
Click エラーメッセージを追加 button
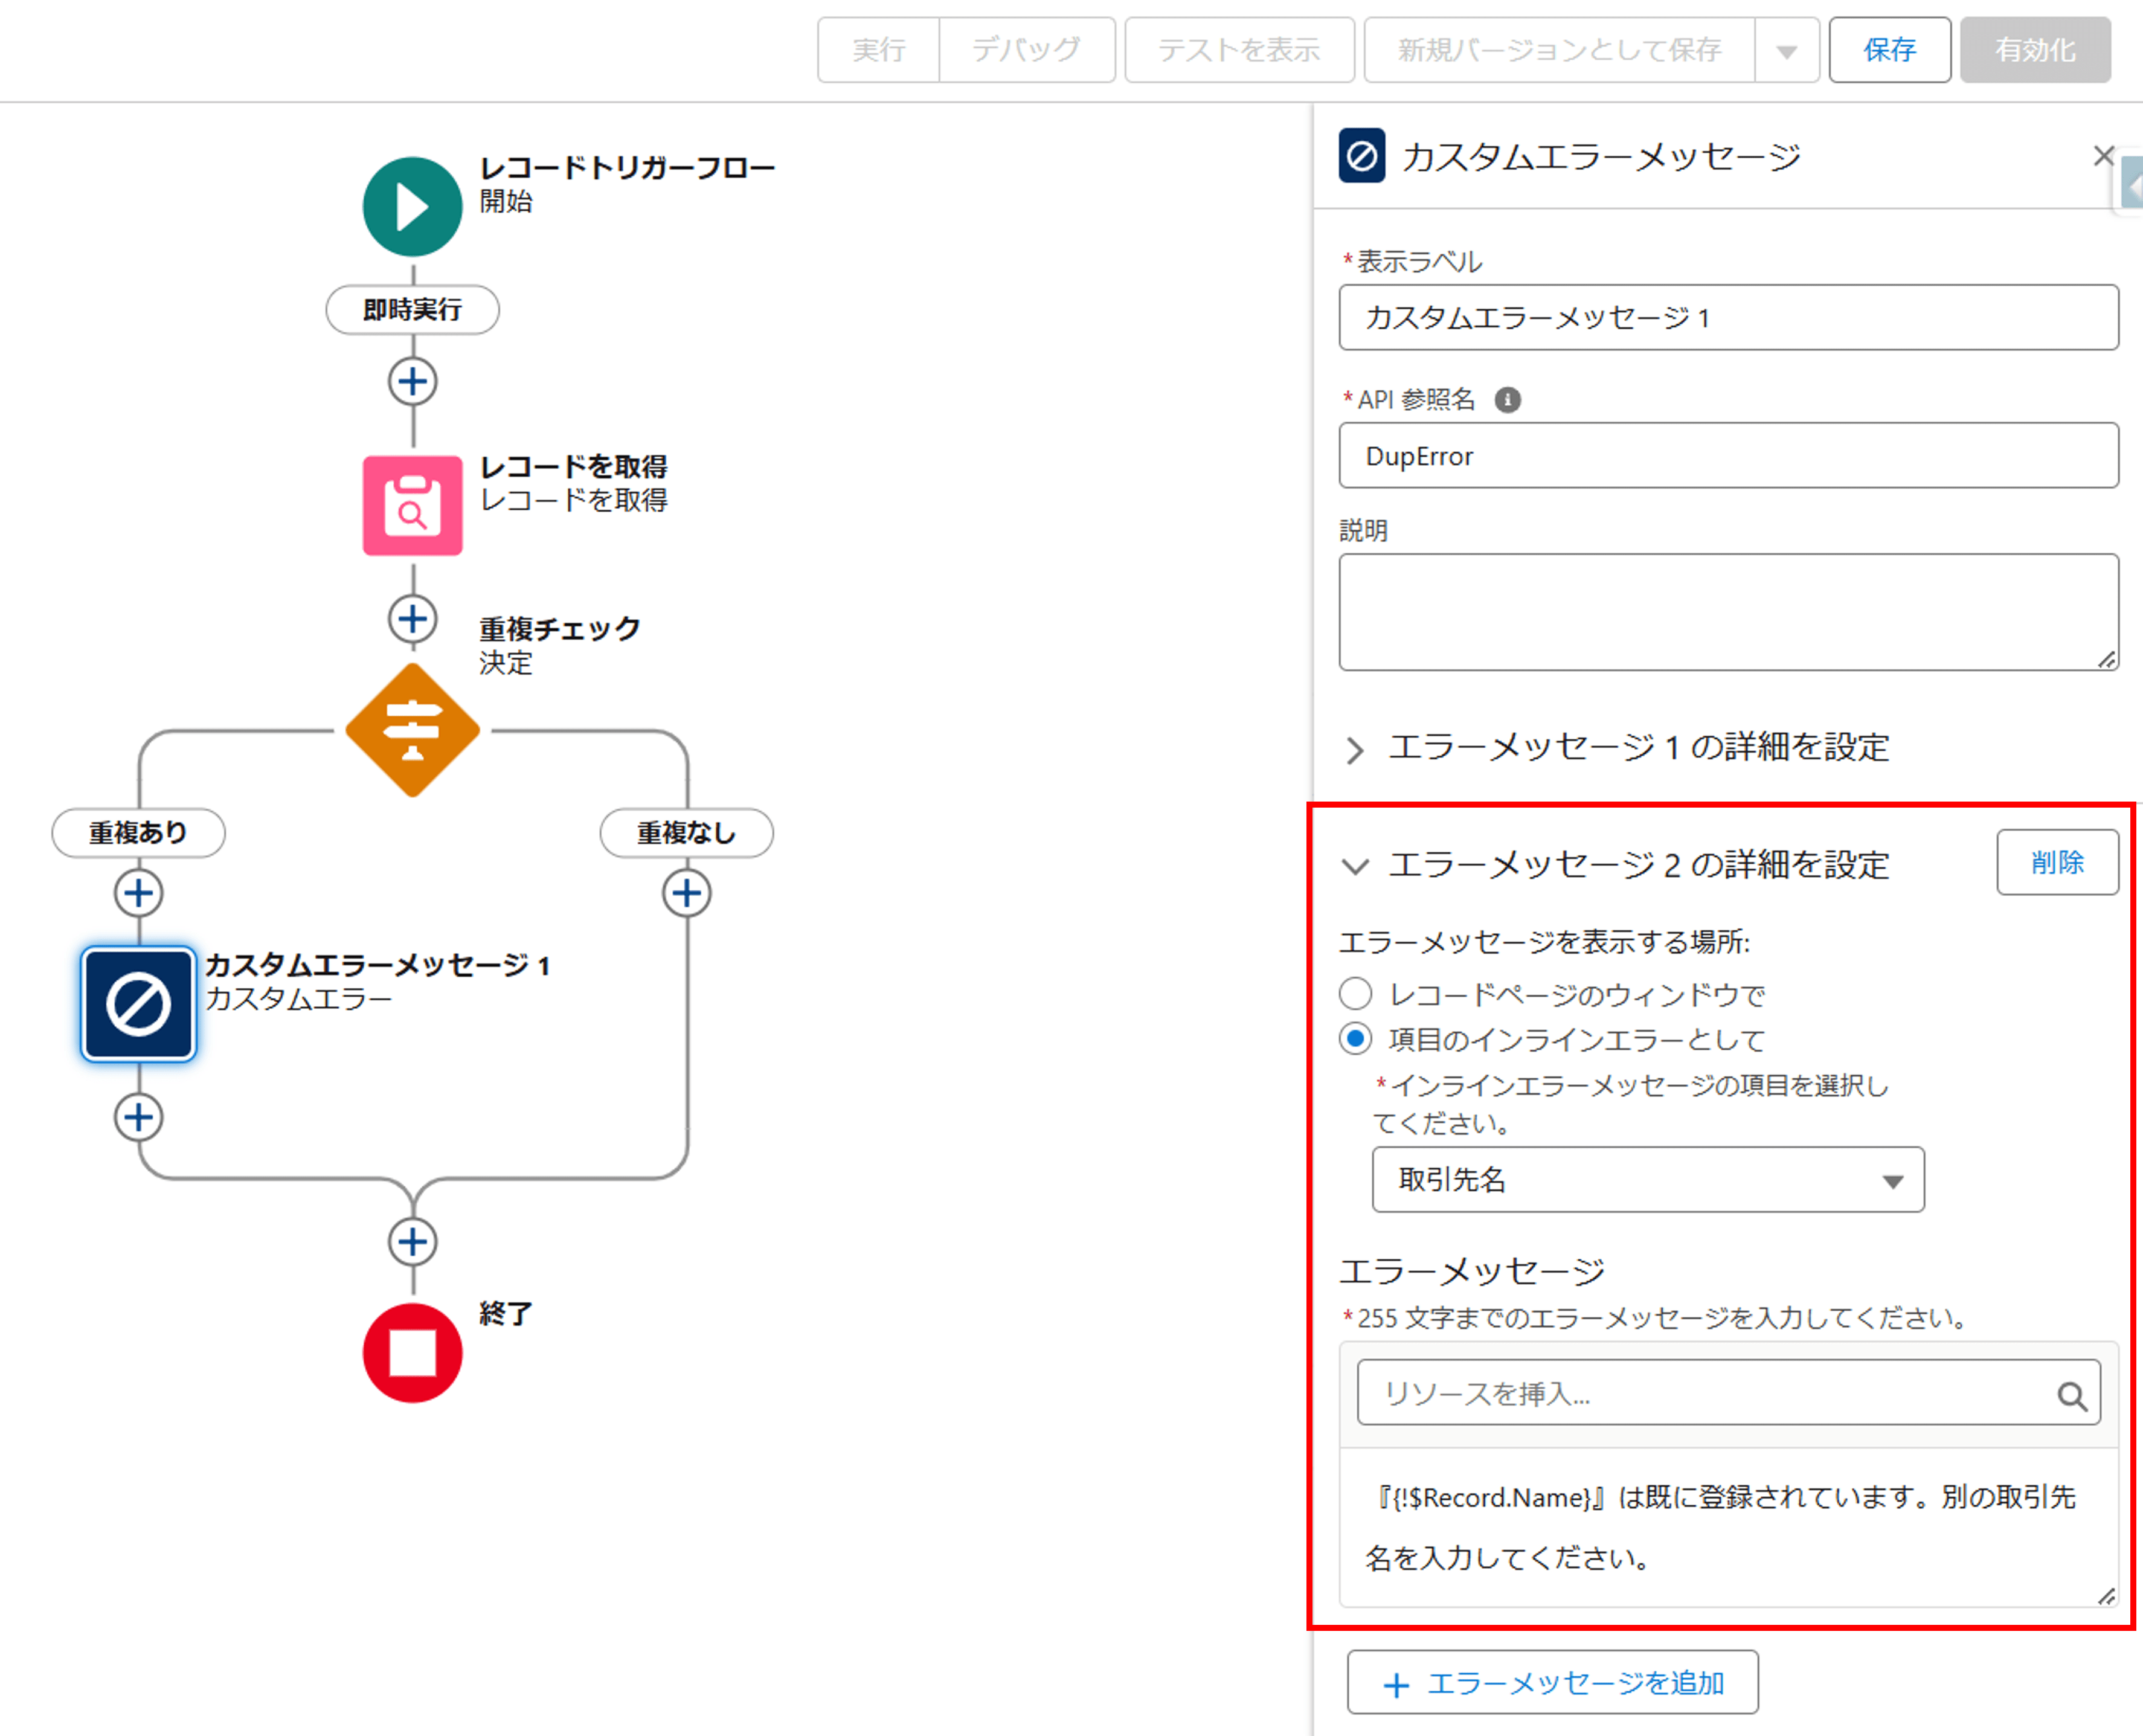point(1552,1683)
